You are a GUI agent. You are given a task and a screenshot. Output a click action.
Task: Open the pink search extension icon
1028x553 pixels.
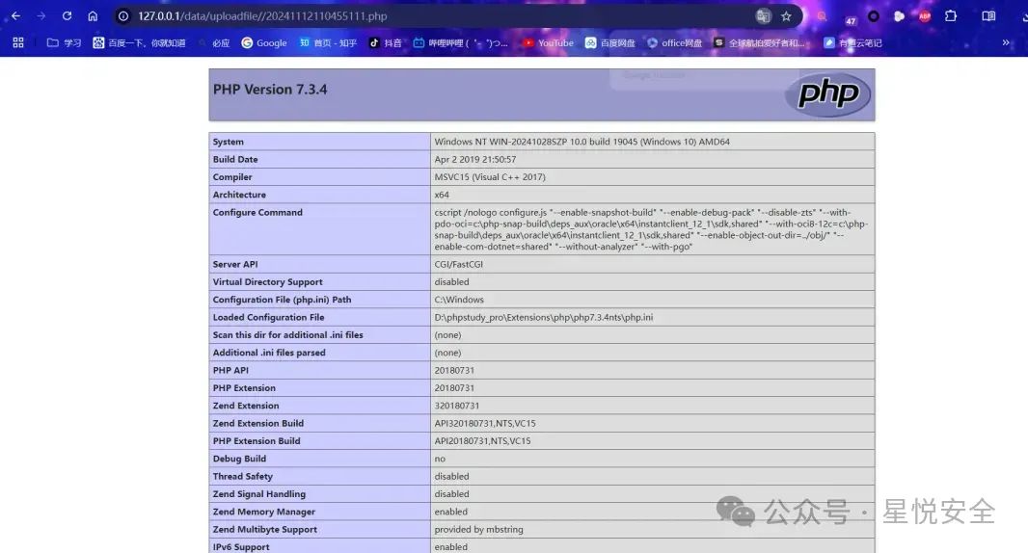point(822,16)
